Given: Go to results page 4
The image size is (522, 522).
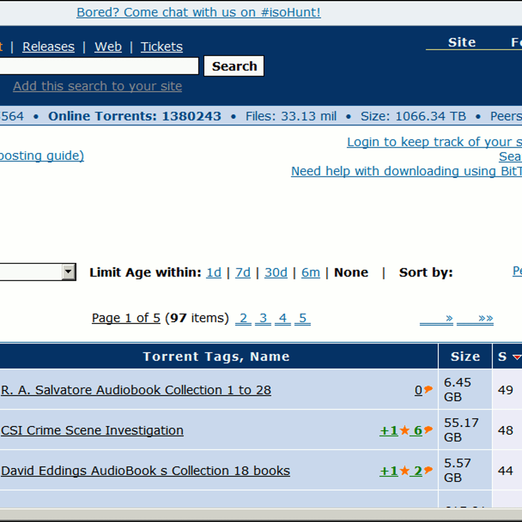Looking at the screenshot, I should 283,318.
